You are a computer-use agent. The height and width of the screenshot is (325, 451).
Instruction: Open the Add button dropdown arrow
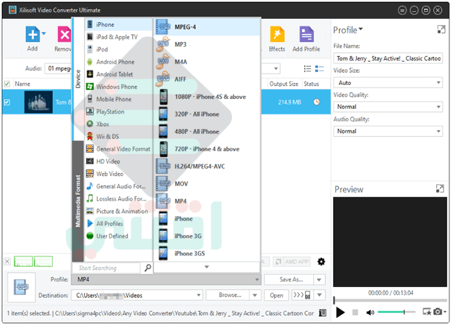(x=44, y=33)
